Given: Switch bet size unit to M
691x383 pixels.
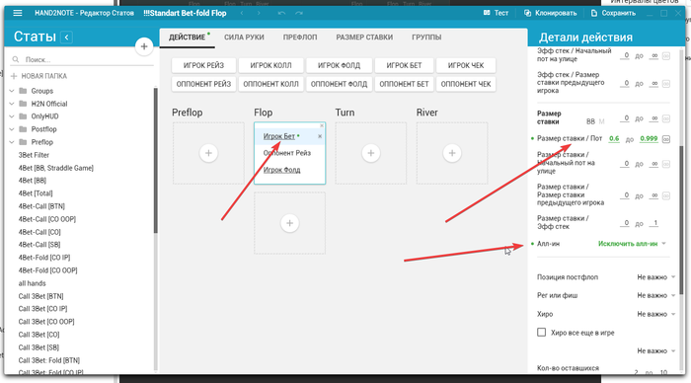Looking at the screenshot, I should click(x=601, y=121).
